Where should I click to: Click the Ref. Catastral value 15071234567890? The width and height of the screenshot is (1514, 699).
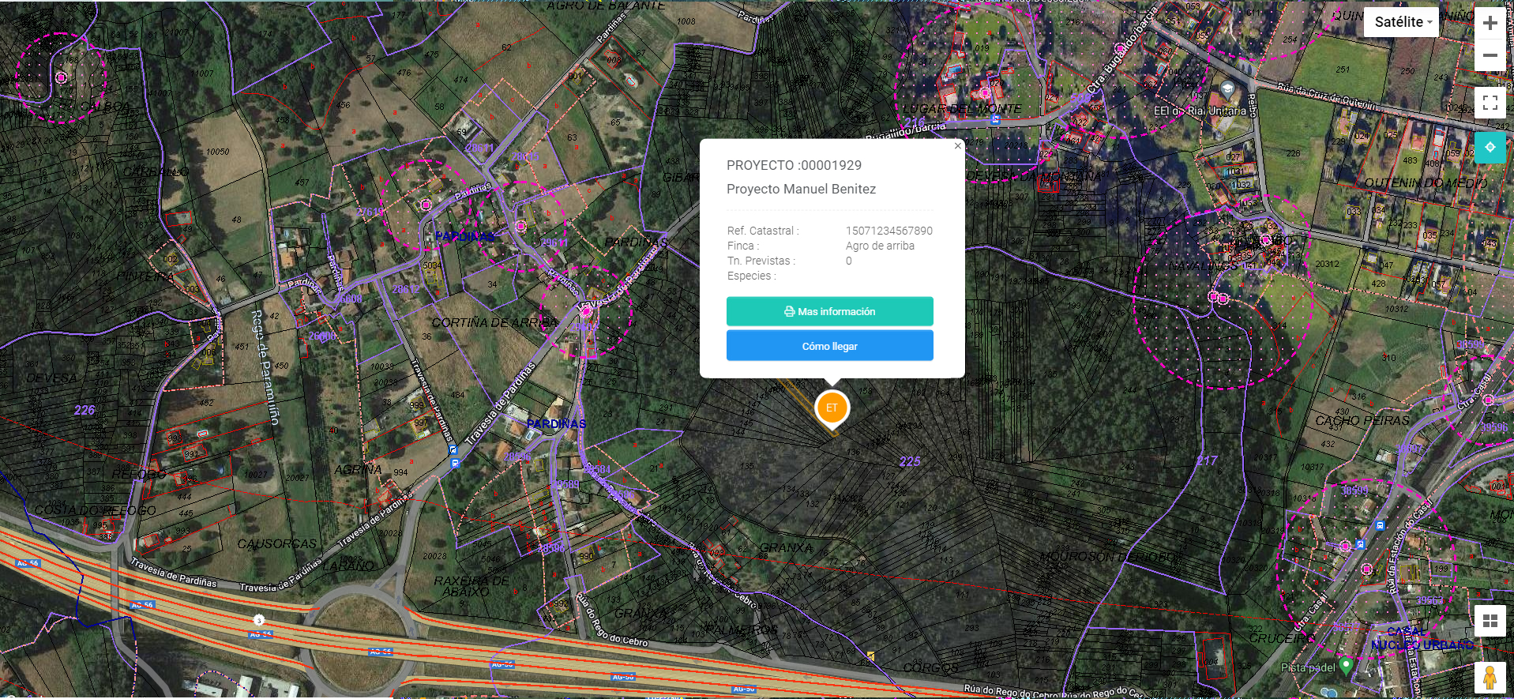888,231
